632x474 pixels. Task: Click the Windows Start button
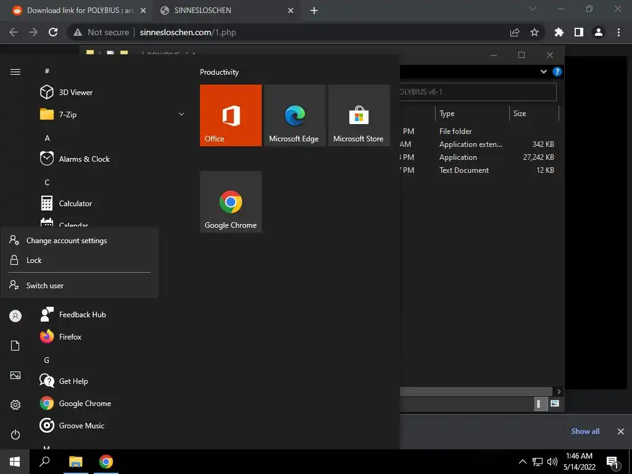[15, 462]
